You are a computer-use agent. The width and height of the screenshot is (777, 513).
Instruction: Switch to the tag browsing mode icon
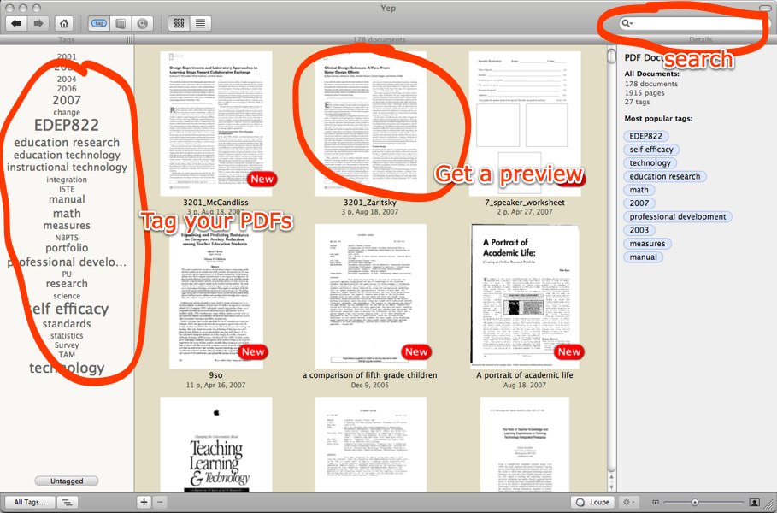tap(98, 24)
